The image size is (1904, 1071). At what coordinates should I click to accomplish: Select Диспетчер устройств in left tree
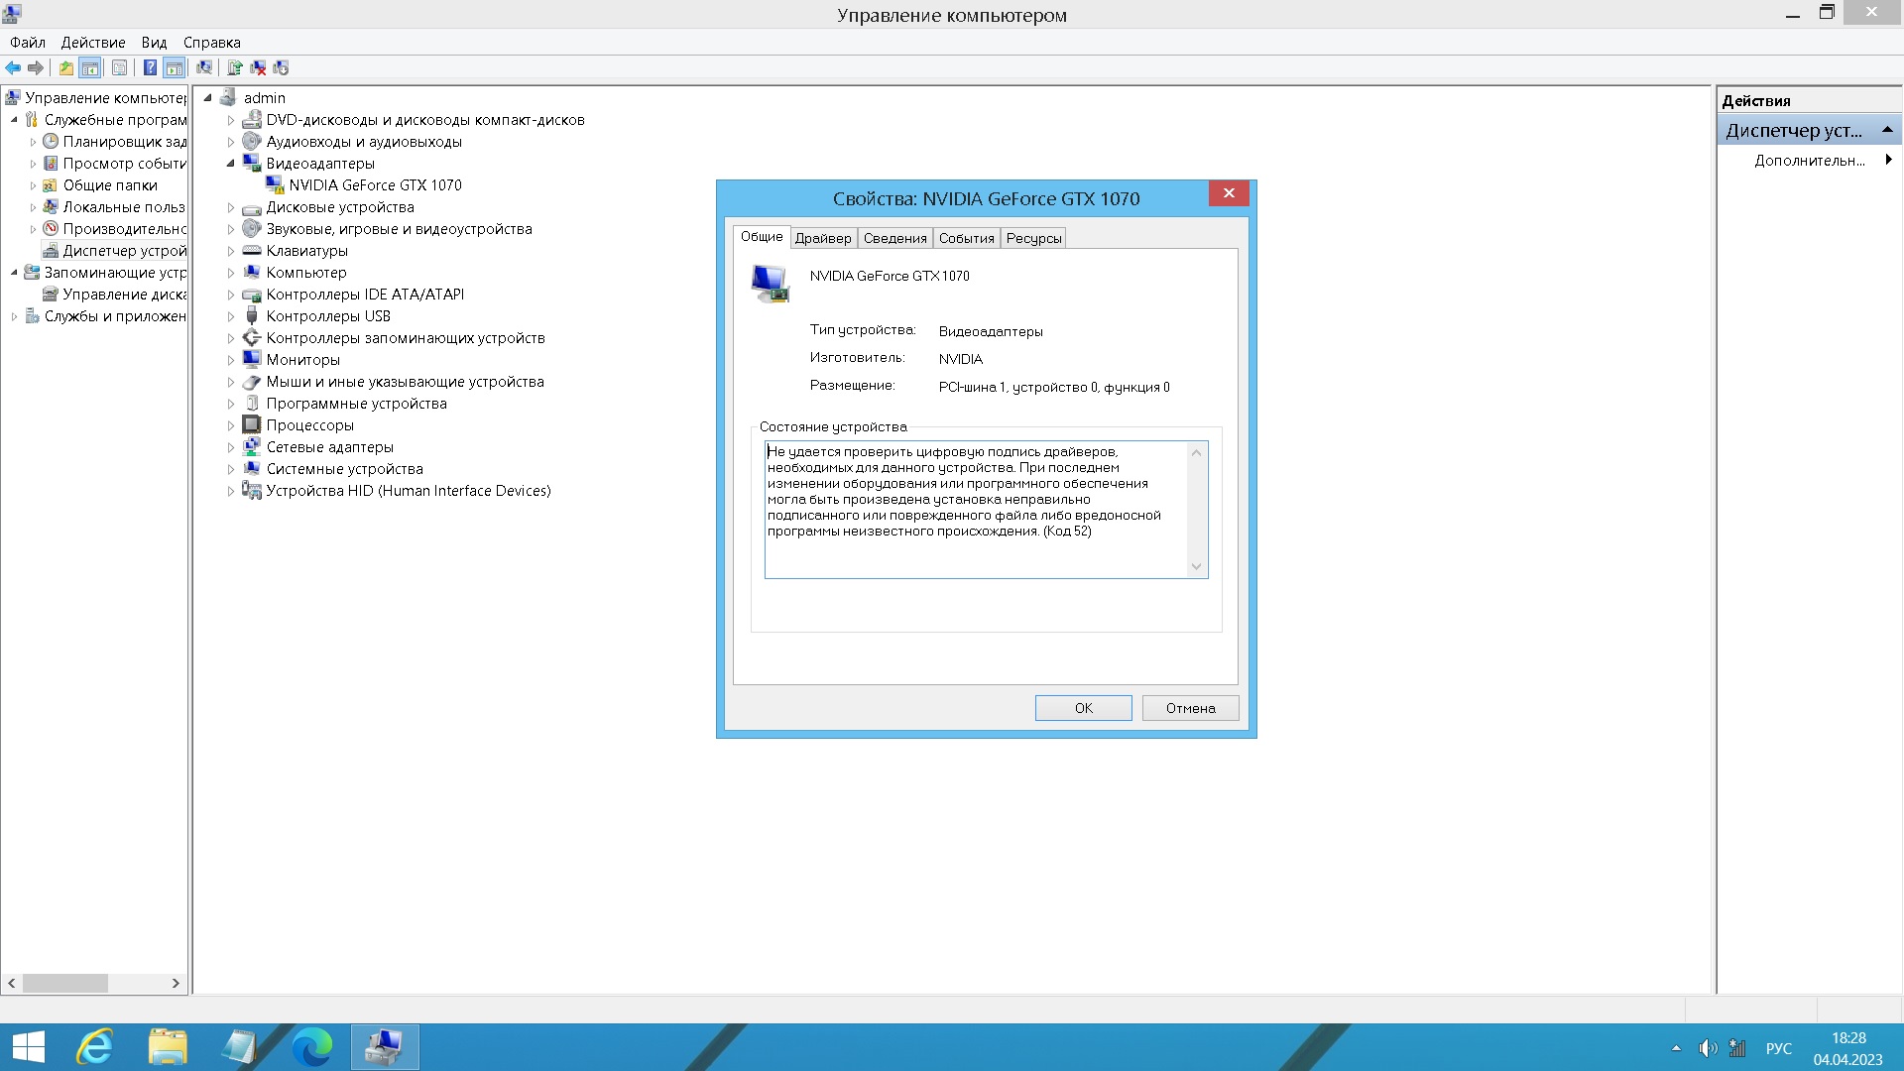(124, 251)
